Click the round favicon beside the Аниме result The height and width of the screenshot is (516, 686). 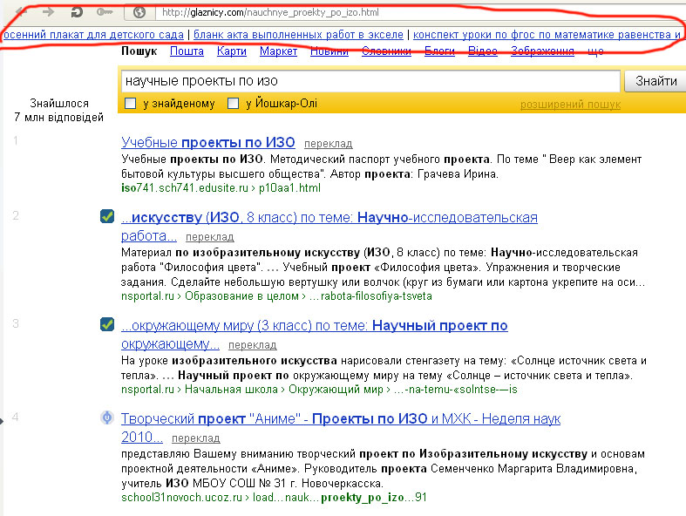click(107, 418)
